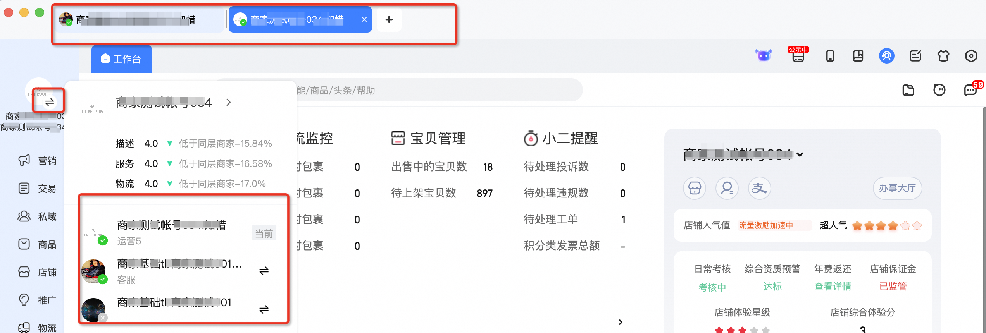Open the blue customer service avatar icon
The image size is (986, 333).
point(886,56)
